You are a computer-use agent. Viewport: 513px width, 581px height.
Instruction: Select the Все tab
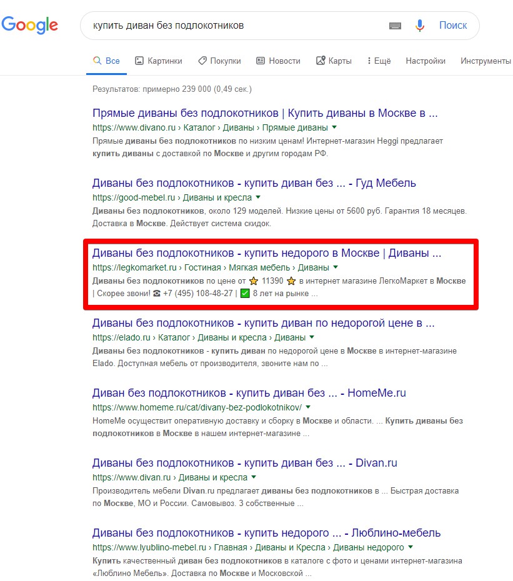106,61
